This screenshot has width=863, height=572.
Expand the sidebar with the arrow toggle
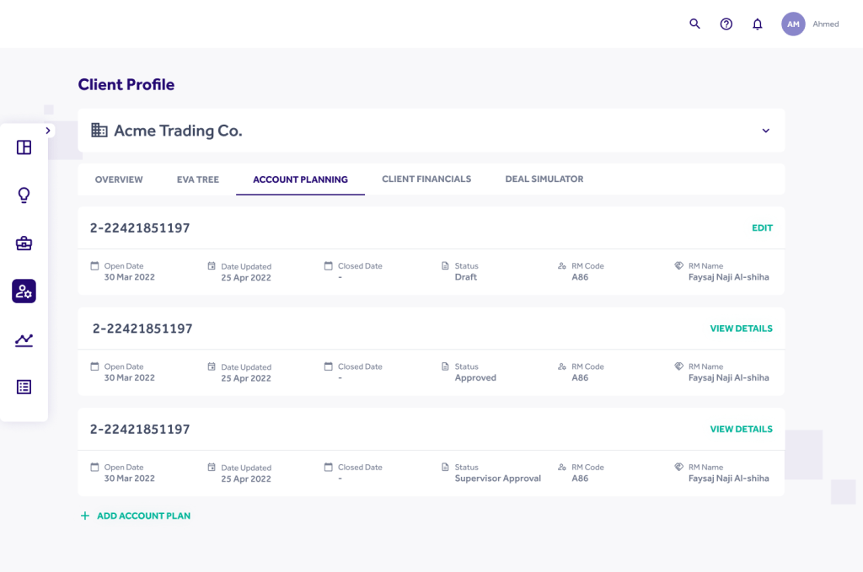(x=48, y=131)
